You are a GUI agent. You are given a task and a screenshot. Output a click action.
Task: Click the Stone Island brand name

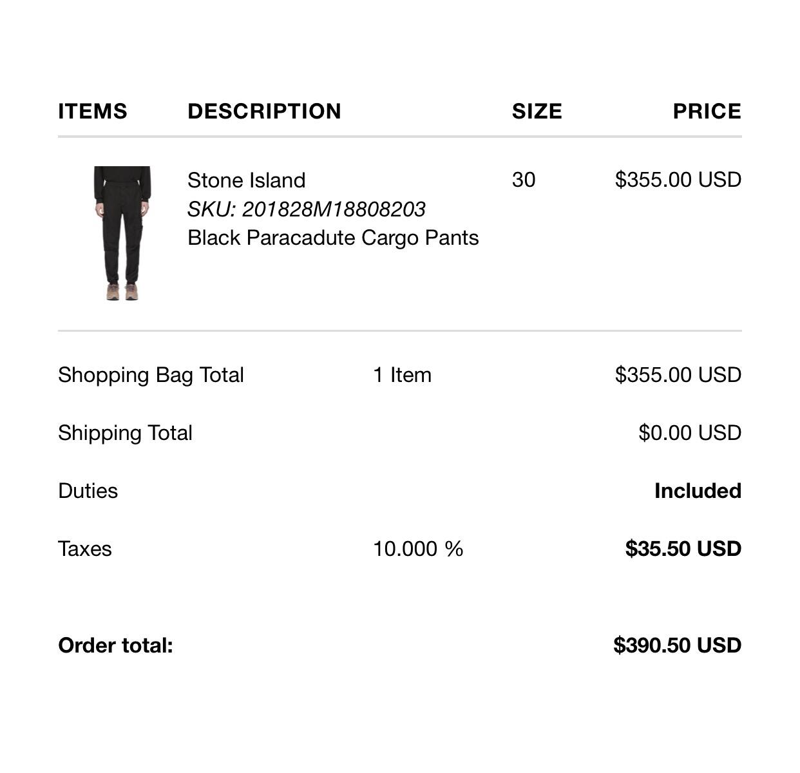click(x=246, y=180)
